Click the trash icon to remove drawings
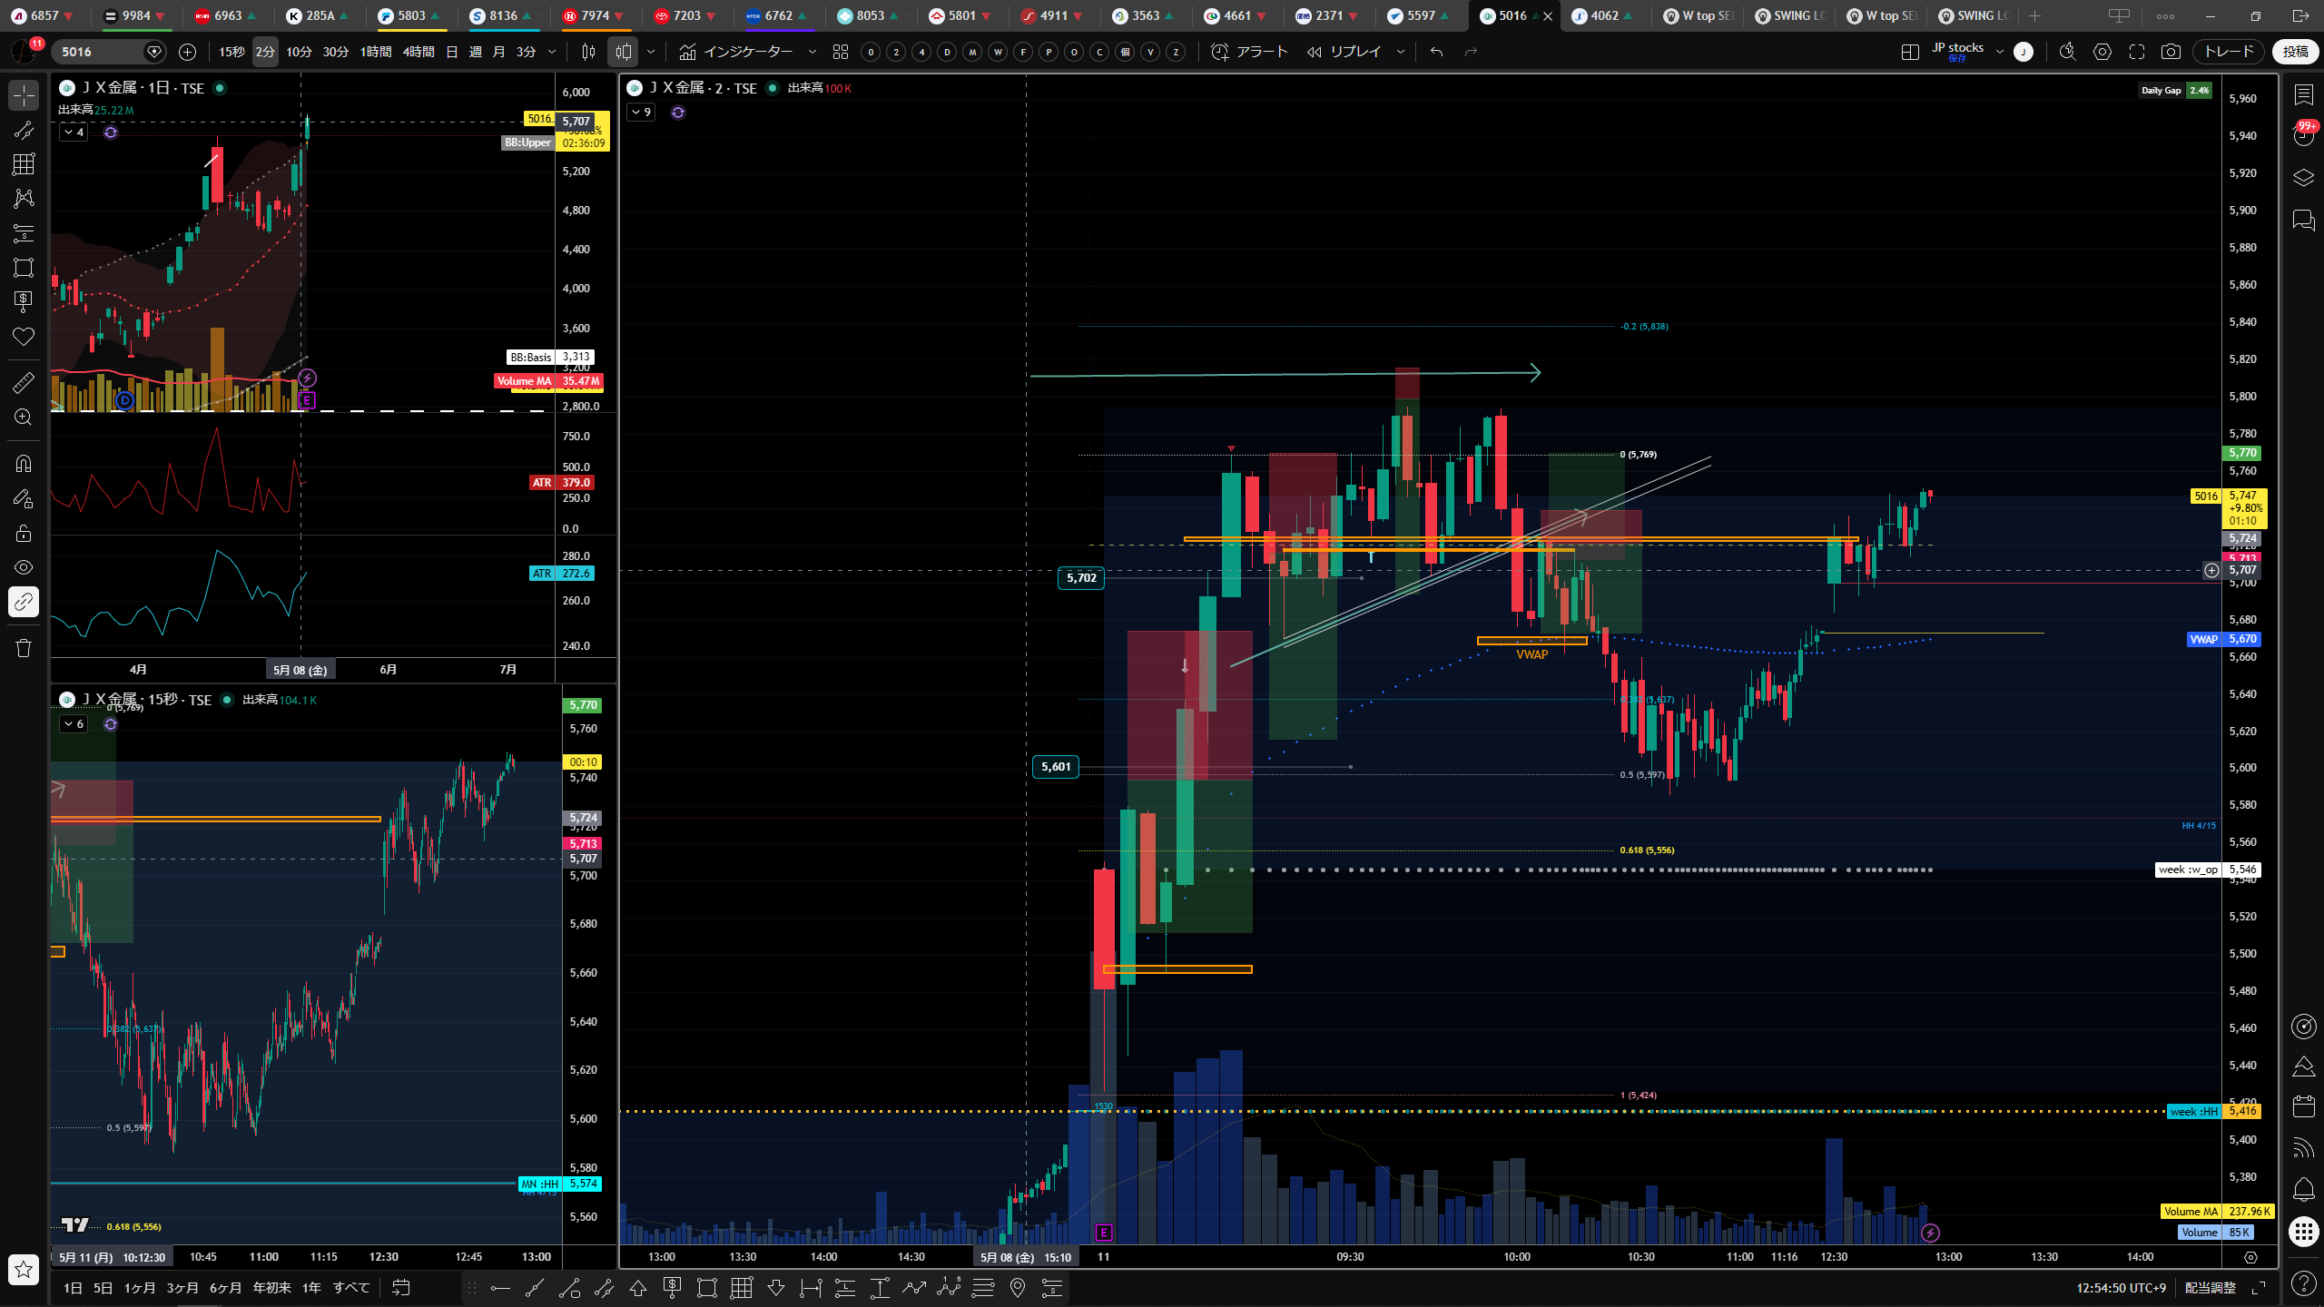This screenshot has height=1307, width=2324. coord(24,648)
